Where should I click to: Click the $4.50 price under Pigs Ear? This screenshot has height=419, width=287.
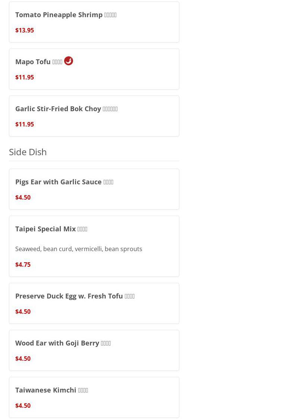[23, 197]
